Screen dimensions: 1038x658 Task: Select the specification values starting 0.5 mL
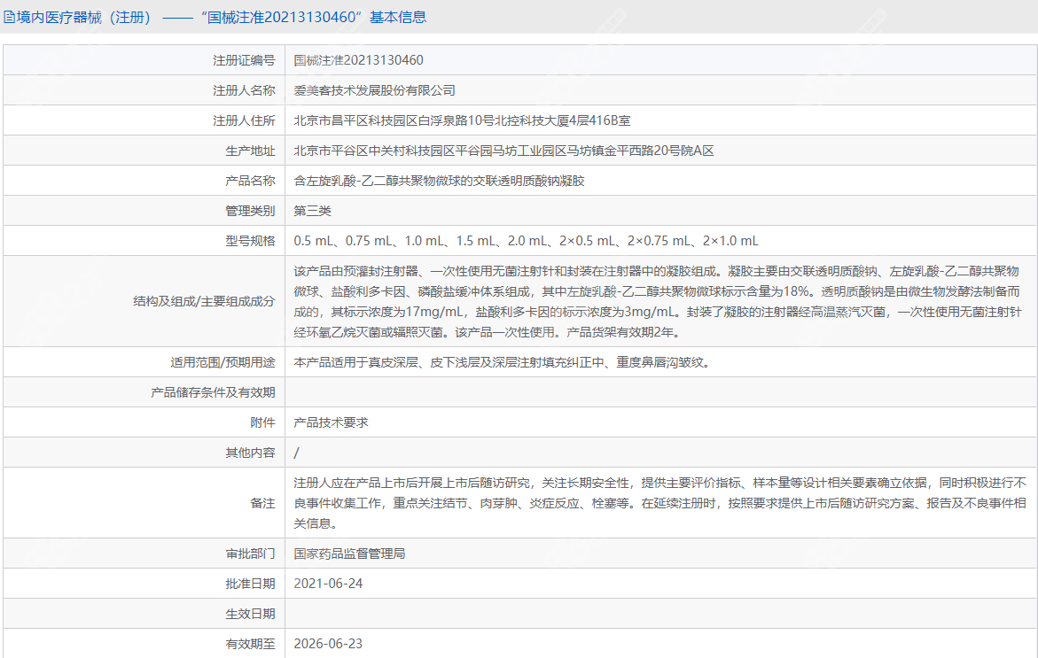pos(527,241)
